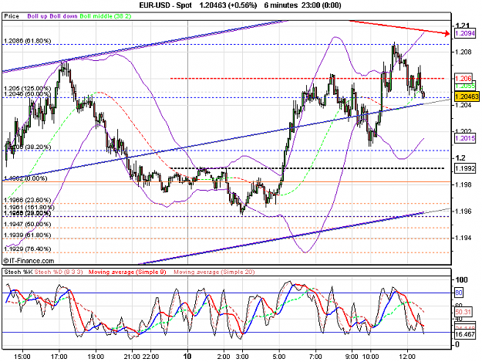Screen dimensions: 482x362
Task: Click the 17:00 time axis label
Action: [x=59, y=357]
